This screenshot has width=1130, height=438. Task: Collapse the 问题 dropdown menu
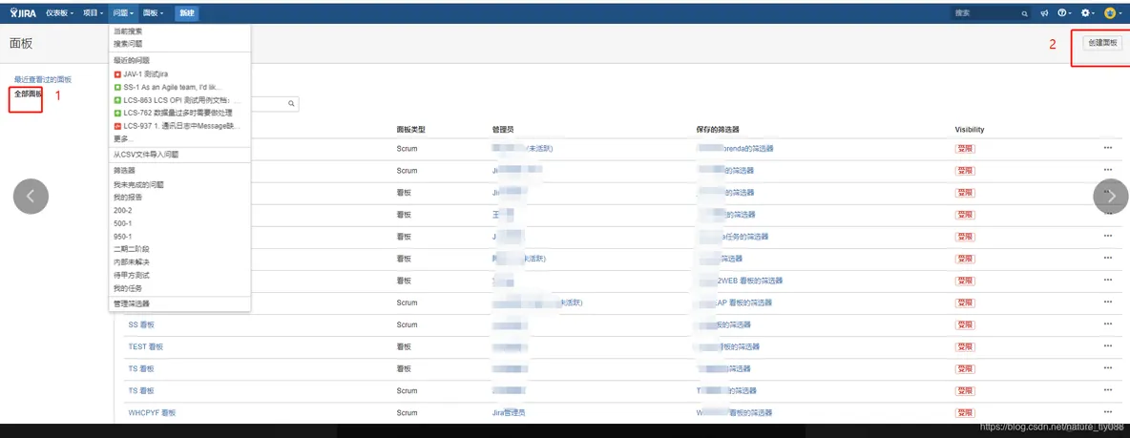pos(123,13)
